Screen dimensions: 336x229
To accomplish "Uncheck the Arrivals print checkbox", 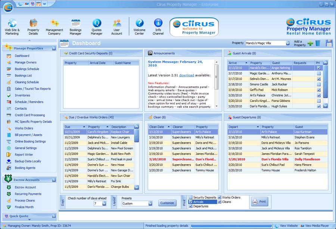I will click(190, 202).
